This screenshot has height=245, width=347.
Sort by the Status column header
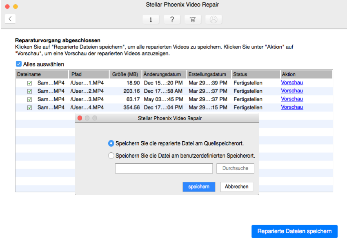click(256, 74)
